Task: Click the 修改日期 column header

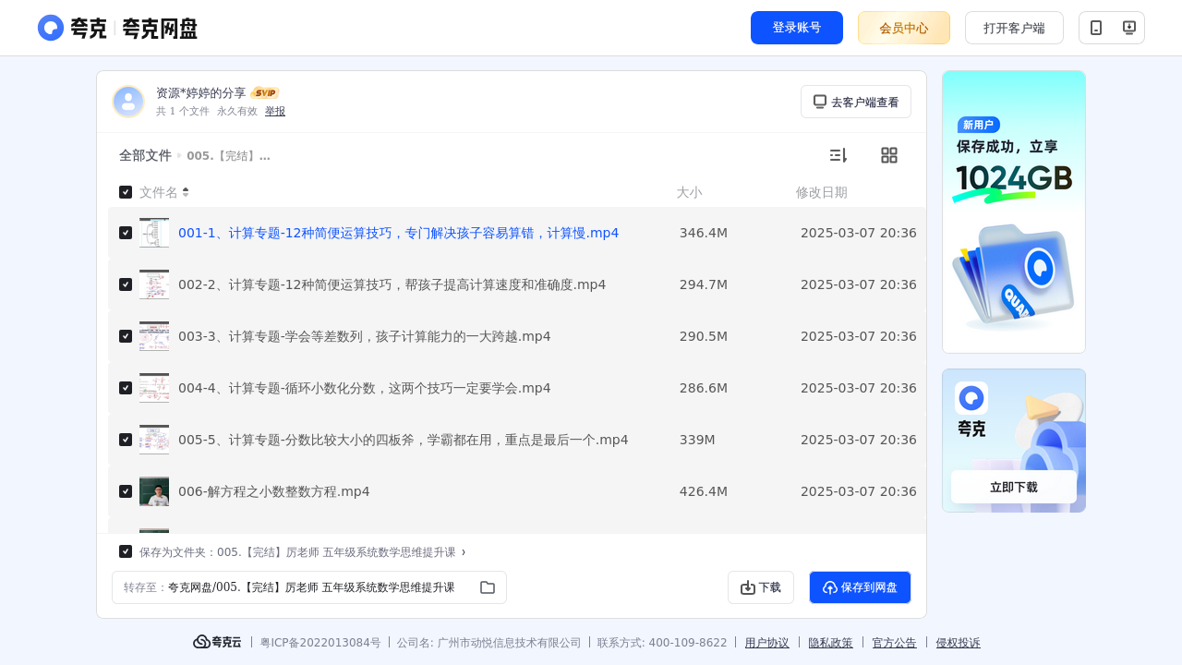Action: [x=822, y=192]
